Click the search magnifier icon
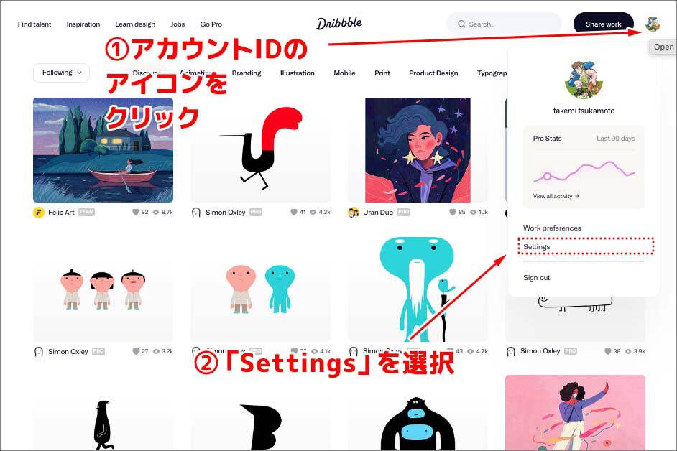 (461, 23)
